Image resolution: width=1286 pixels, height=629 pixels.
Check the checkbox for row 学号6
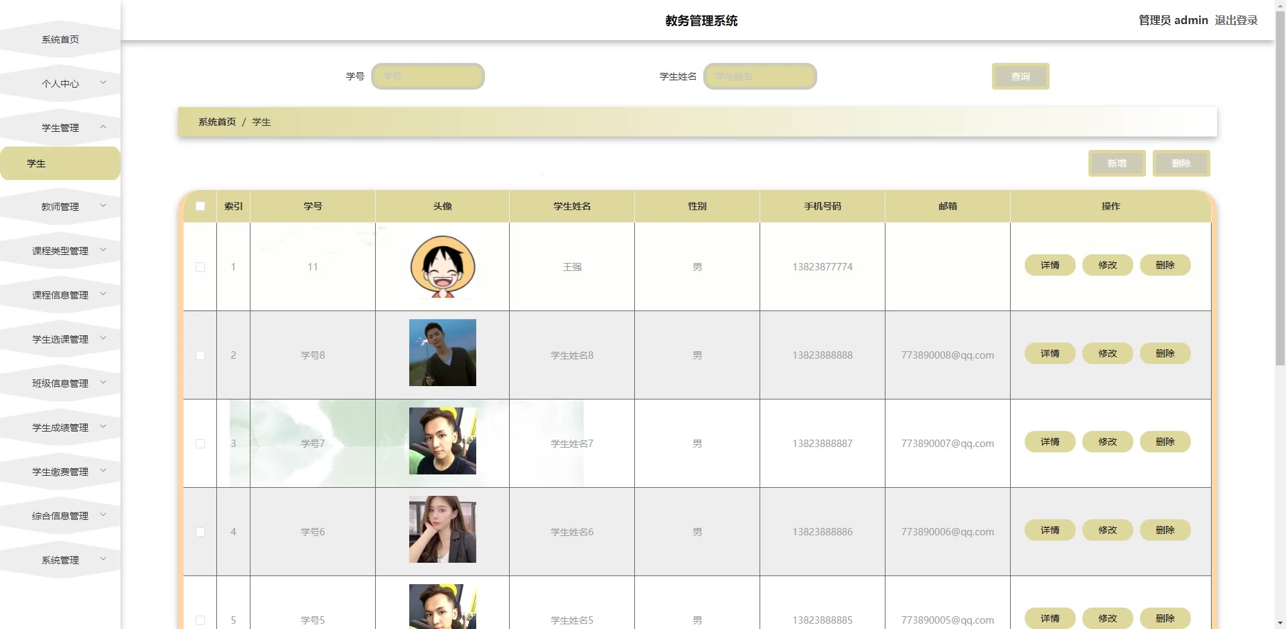(x=200, y=532)
